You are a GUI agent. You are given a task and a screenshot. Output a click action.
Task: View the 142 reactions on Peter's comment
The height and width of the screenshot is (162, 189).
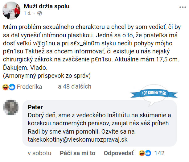159,153
